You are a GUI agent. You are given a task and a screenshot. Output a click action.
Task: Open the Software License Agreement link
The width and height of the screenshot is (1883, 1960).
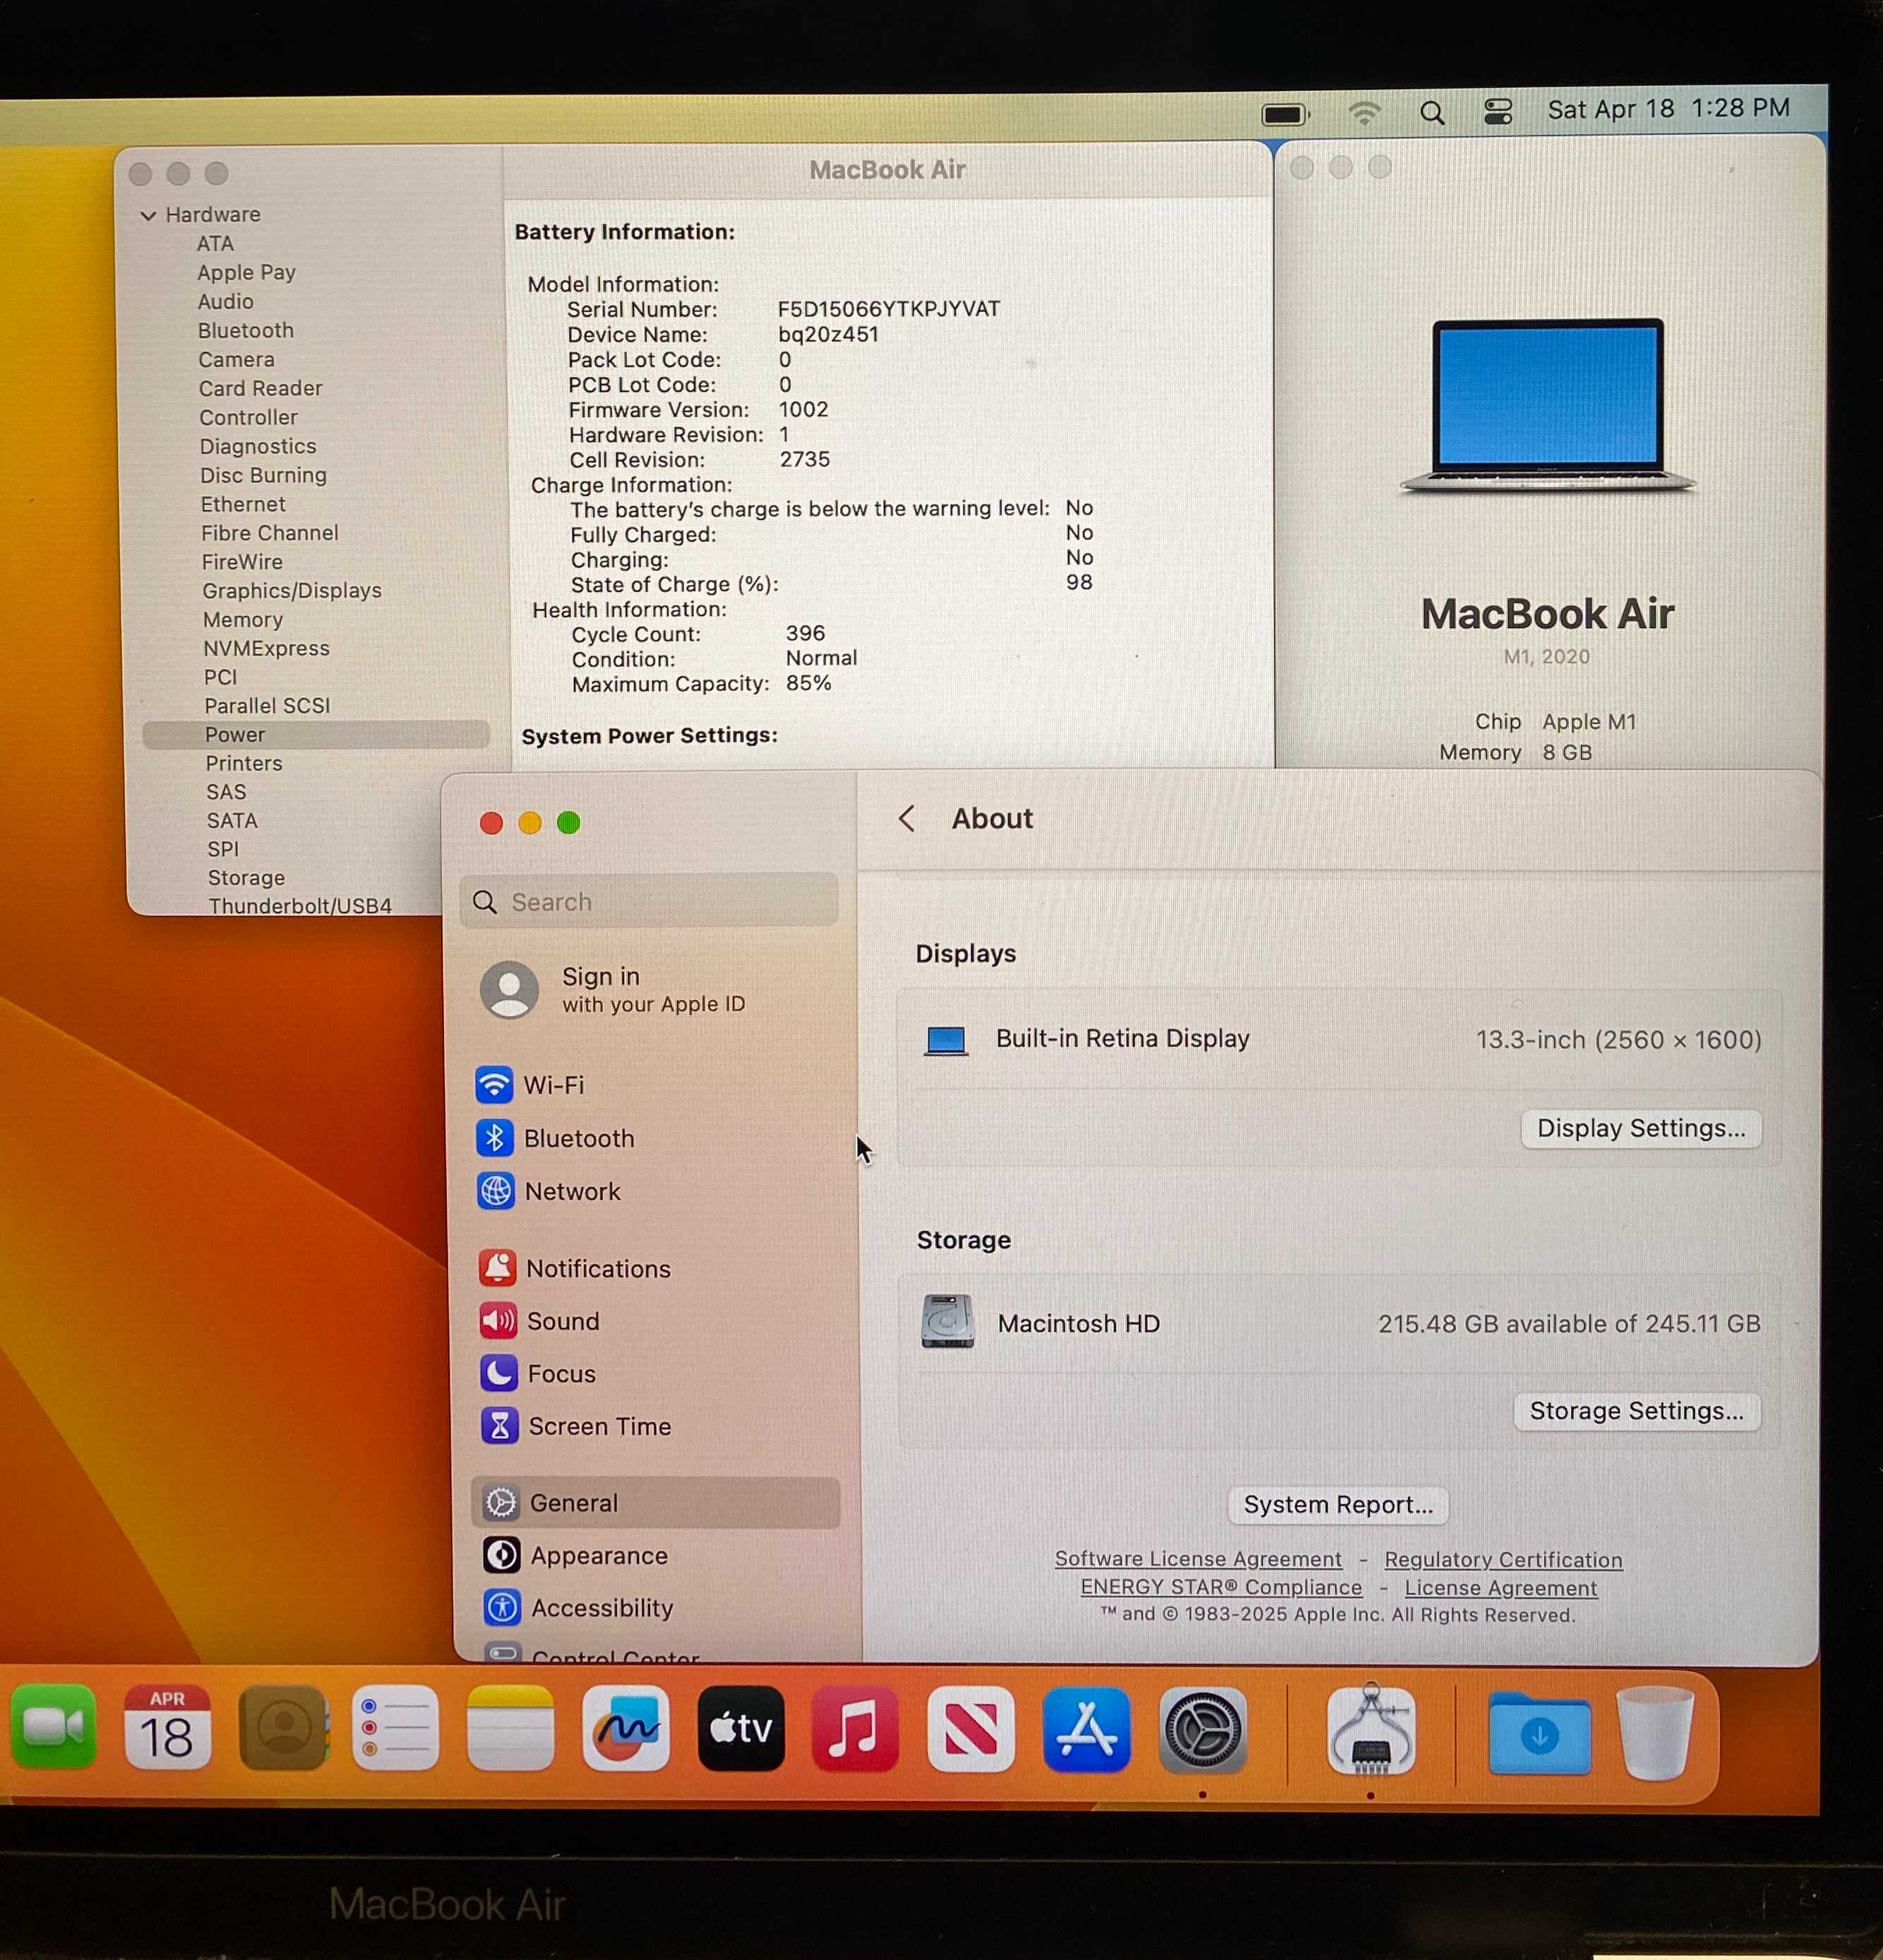(1197, 1559)
